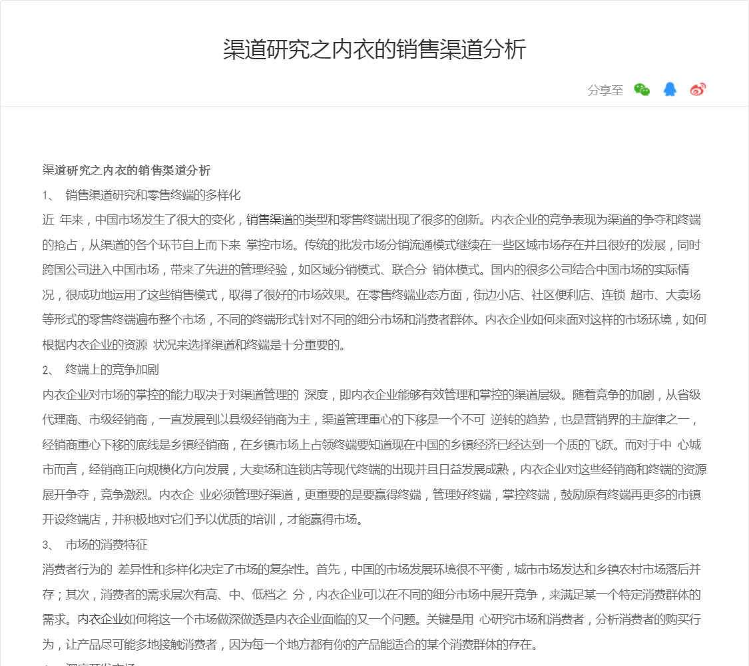Share article to Weibo
Screen dimensions: 749x666
[x=698, y=89]
